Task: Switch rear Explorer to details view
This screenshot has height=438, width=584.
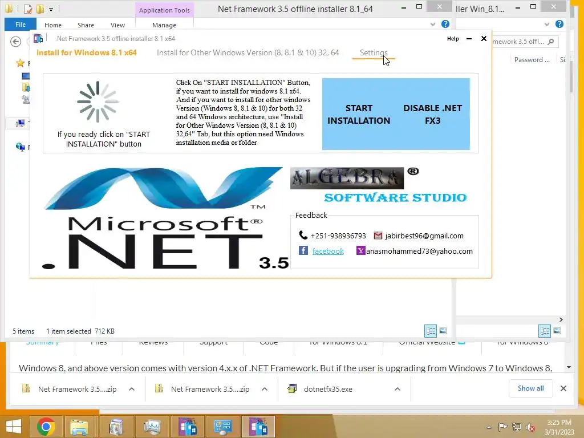Action: [x=545, y=331]
